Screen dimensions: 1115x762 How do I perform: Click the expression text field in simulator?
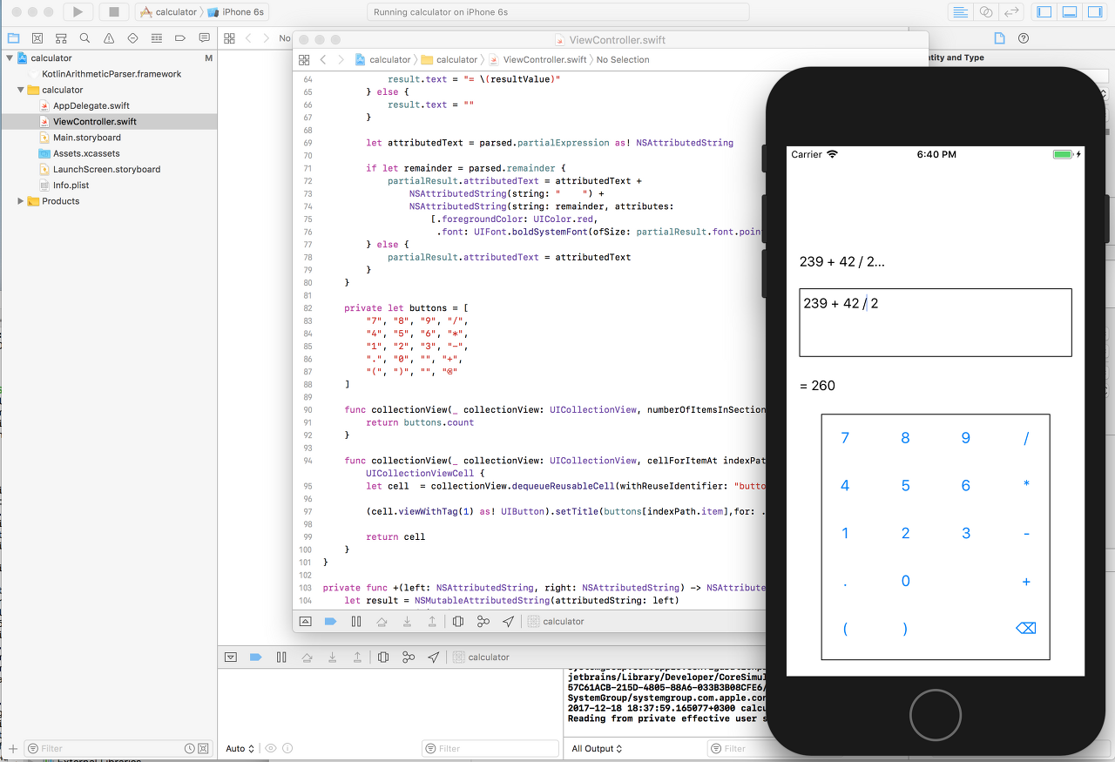click(x=936, y=322)
